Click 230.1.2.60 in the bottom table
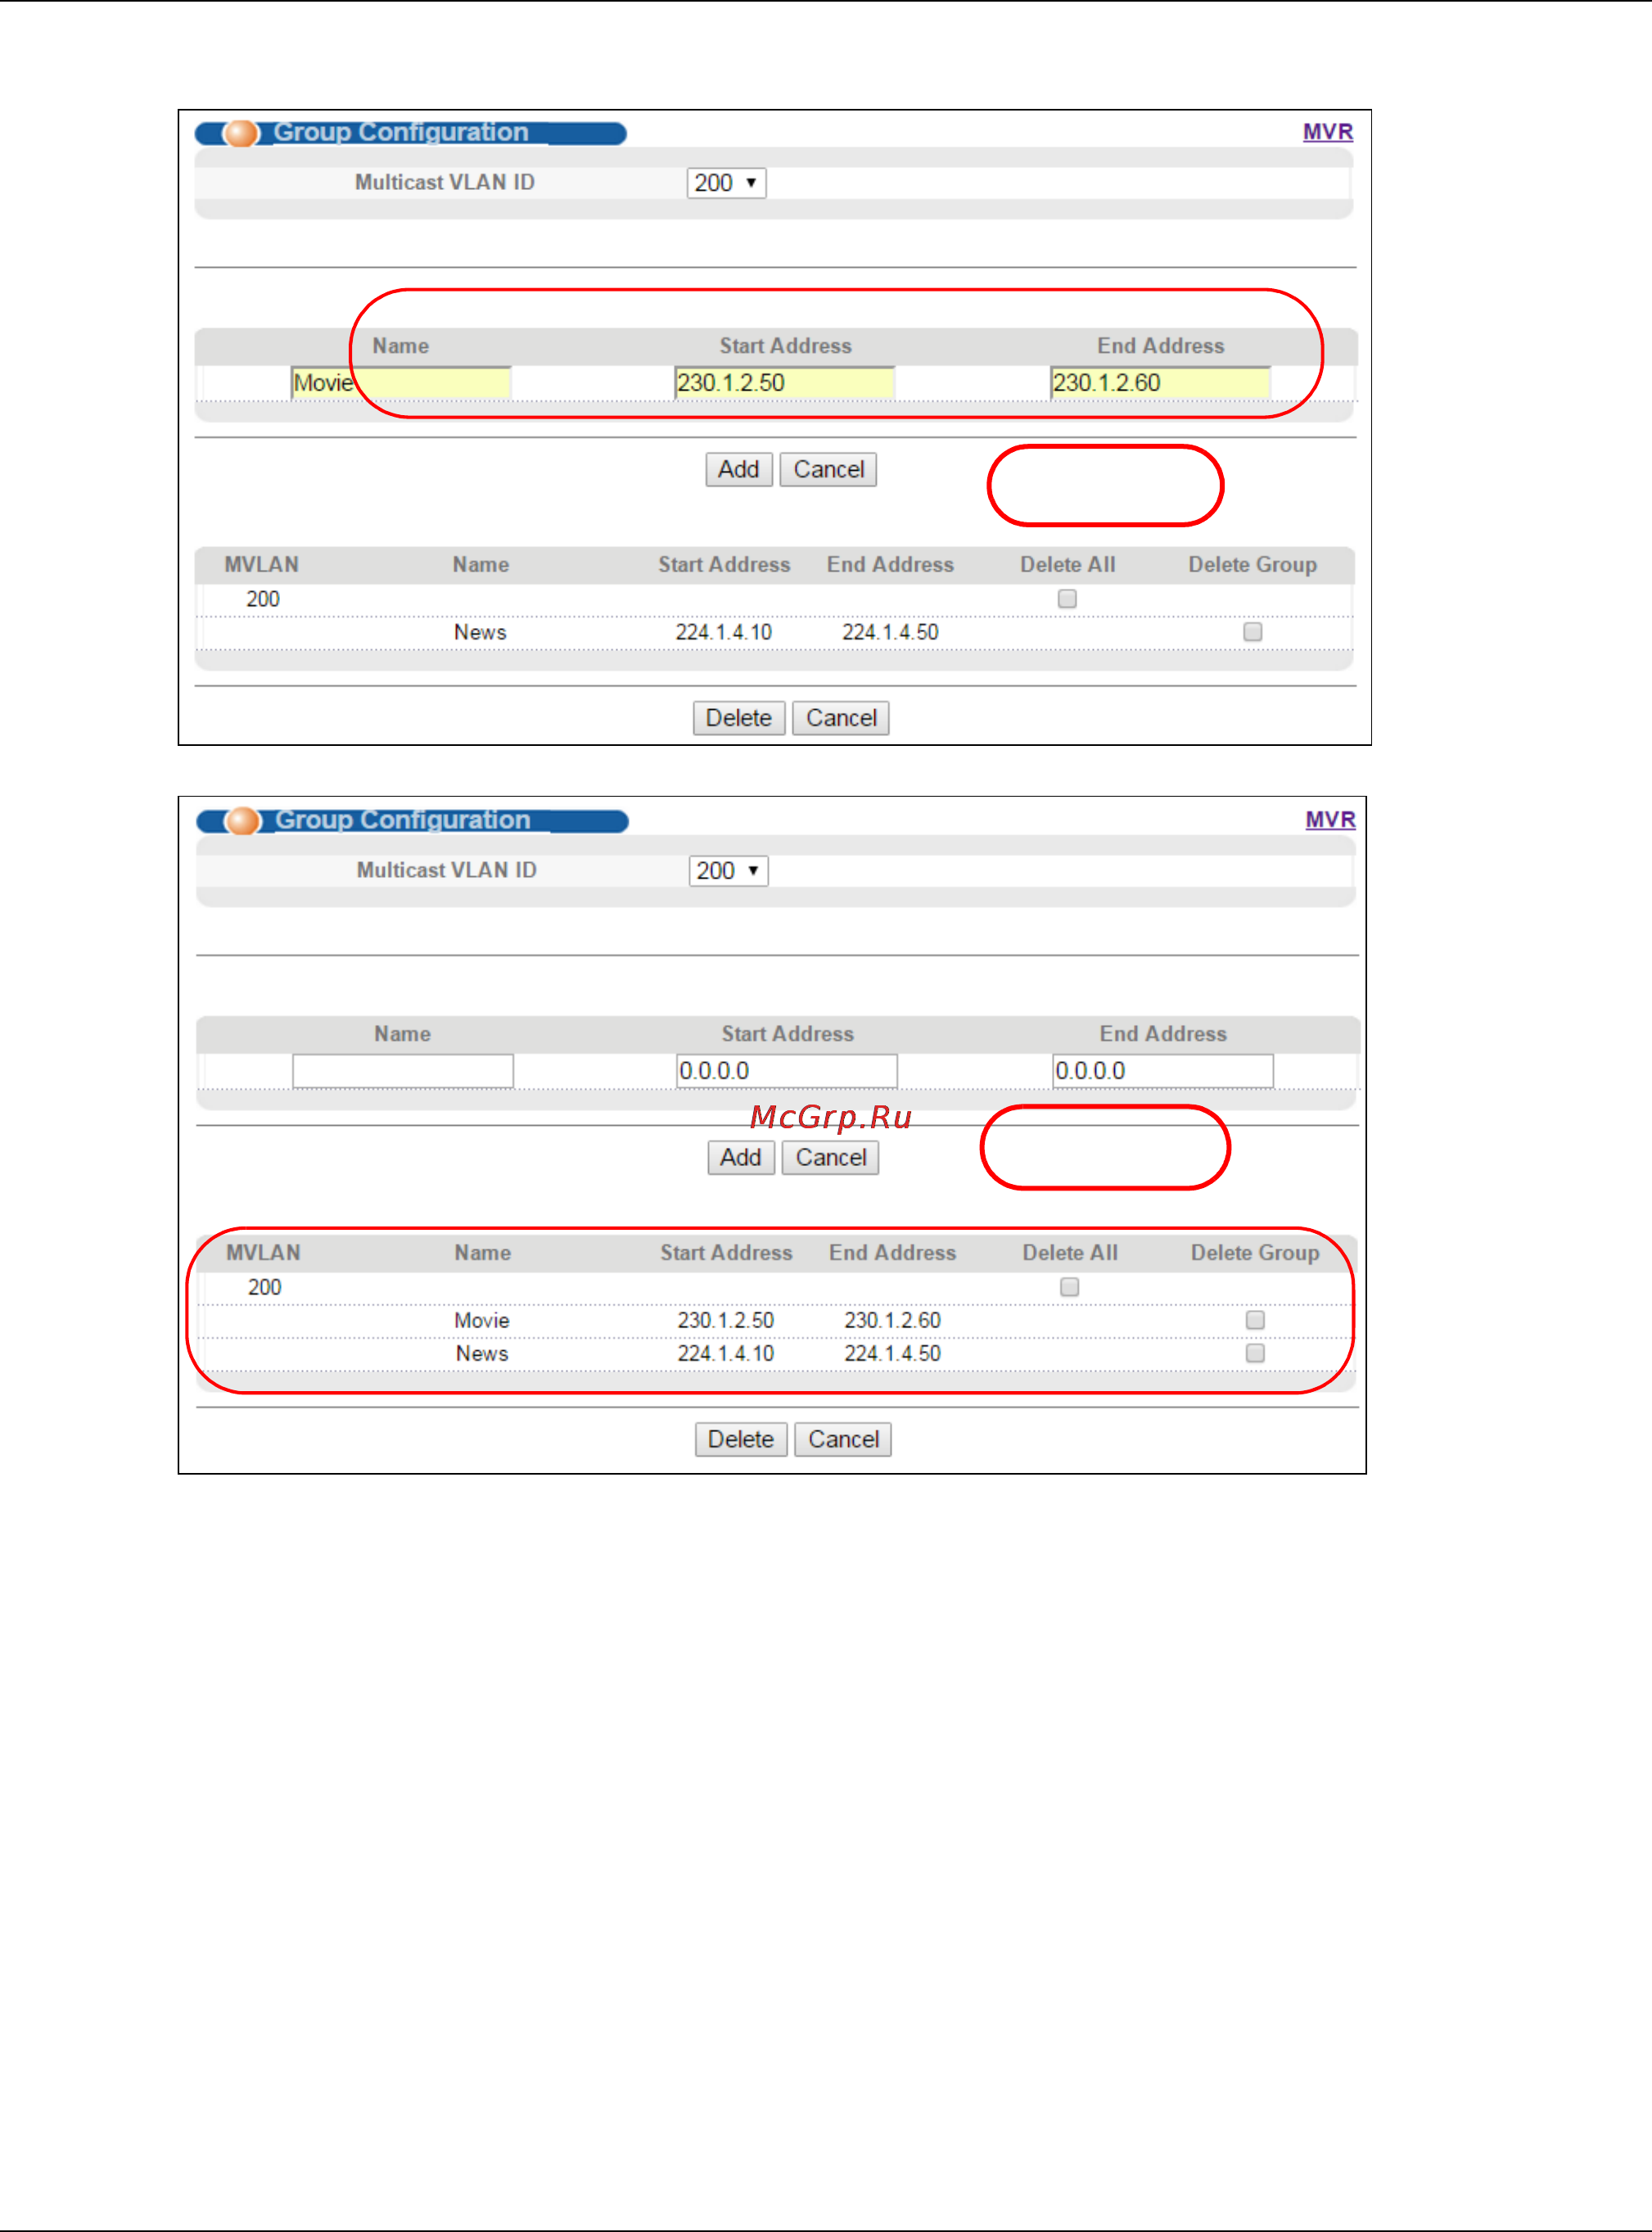Viewport: 1652px width, 2232px height. point(892,1320)
